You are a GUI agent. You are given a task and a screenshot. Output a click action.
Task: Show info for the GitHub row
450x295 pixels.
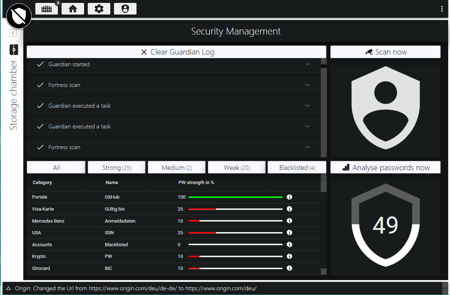pyautogui.click(x=289, y=197)
